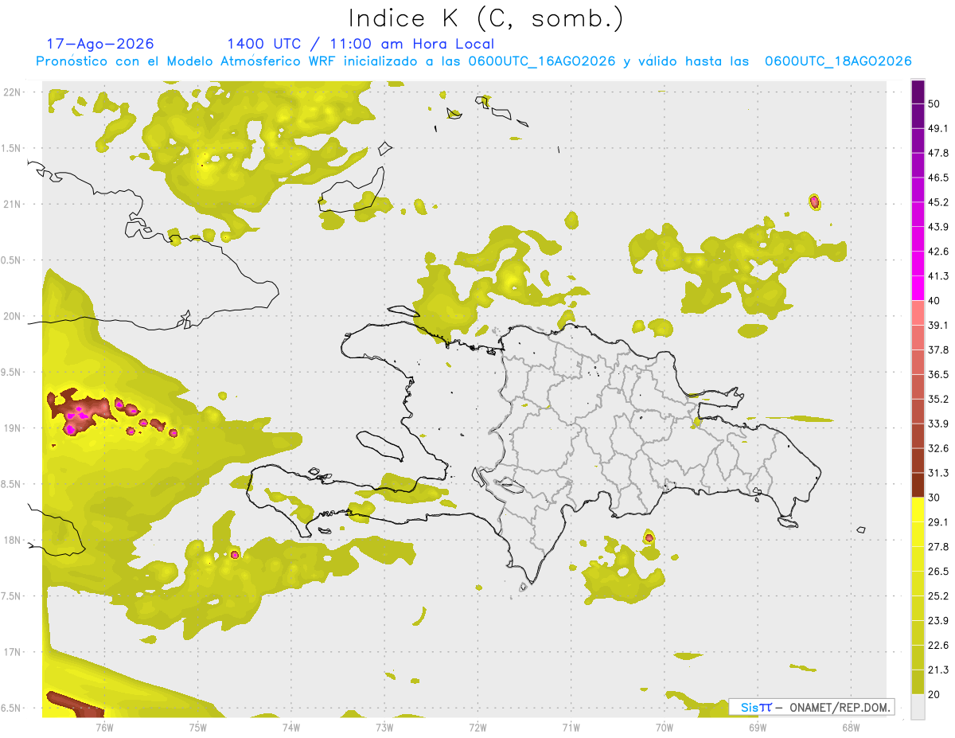
Task: Click the colorbar value "40"
Action: click(x=934, y=301)
